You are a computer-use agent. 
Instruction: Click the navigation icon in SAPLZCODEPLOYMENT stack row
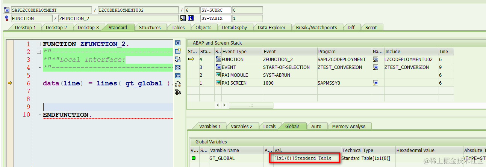pyautogui.click(x=375, y=59)
